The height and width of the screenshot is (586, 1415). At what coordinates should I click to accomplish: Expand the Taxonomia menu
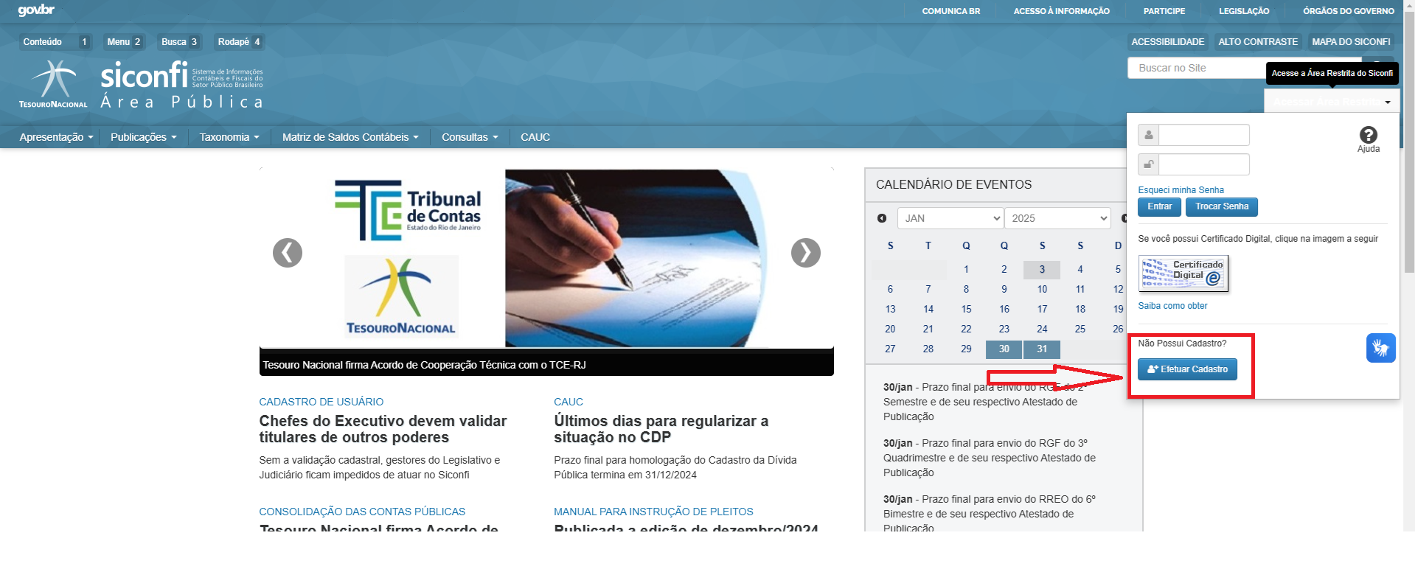[x=229, y=137]
